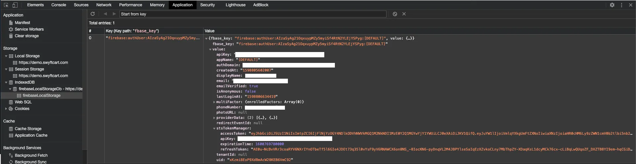The image size is (636, 164).
Task: Open the AdBlock tab
Action: (x=261, y=5)
